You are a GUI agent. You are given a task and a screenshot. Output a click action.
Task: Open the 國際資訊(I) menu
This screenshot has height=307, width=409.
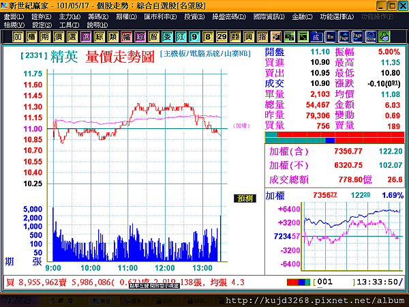(x=269, y=17)
